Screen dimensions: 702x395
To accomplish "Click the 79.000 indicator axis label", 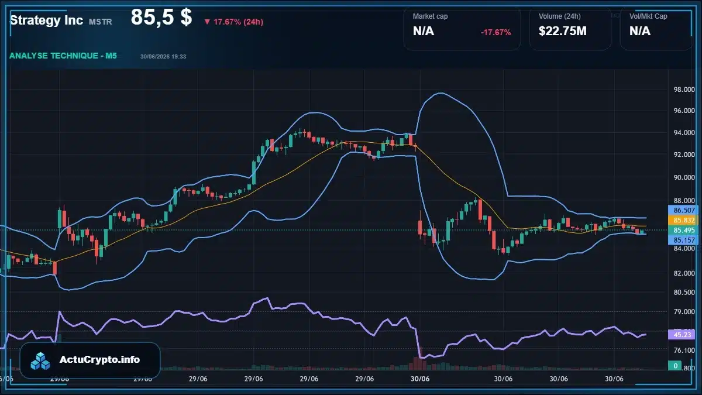I will click(684, 312).
